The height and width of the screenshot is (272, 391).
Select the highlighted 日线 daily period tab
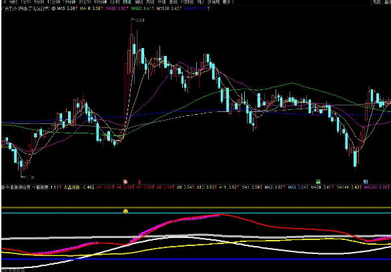127,2
